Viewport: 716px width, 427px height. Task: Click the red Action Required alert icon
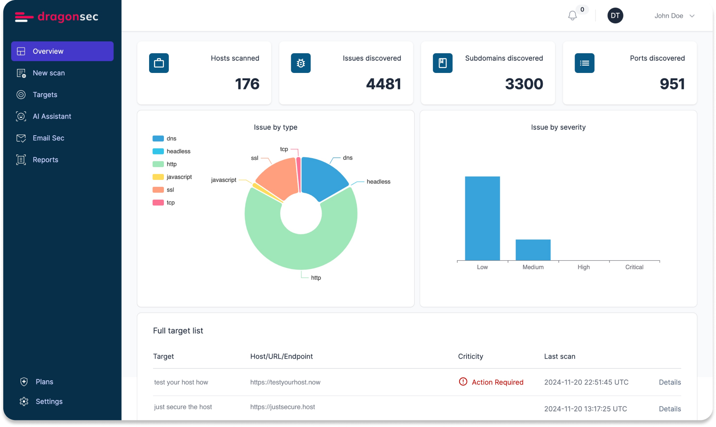coord(463,382)
